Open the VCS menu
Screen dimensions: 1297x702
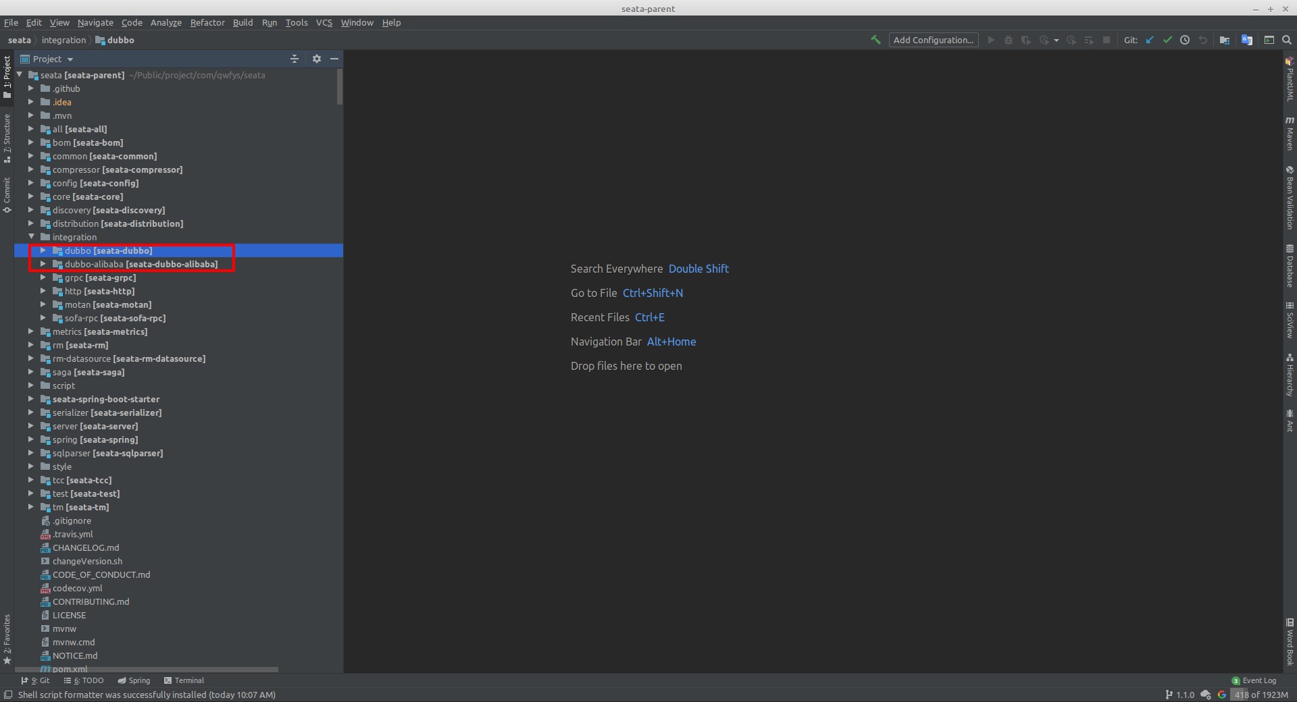click(324, 22)
